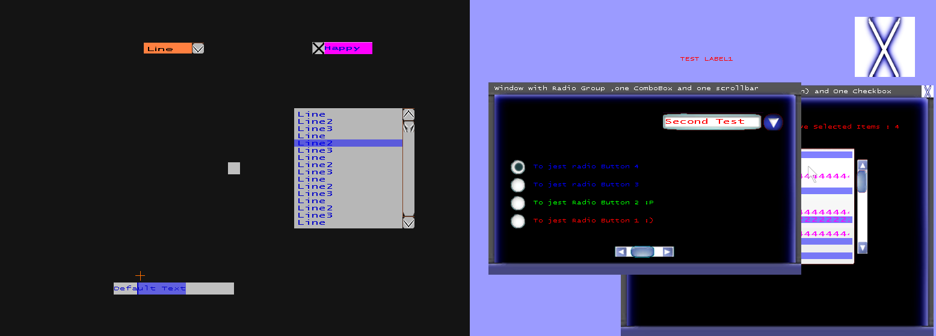
Task: Click the orange Line combo text
Action: [x=168, y=48]
